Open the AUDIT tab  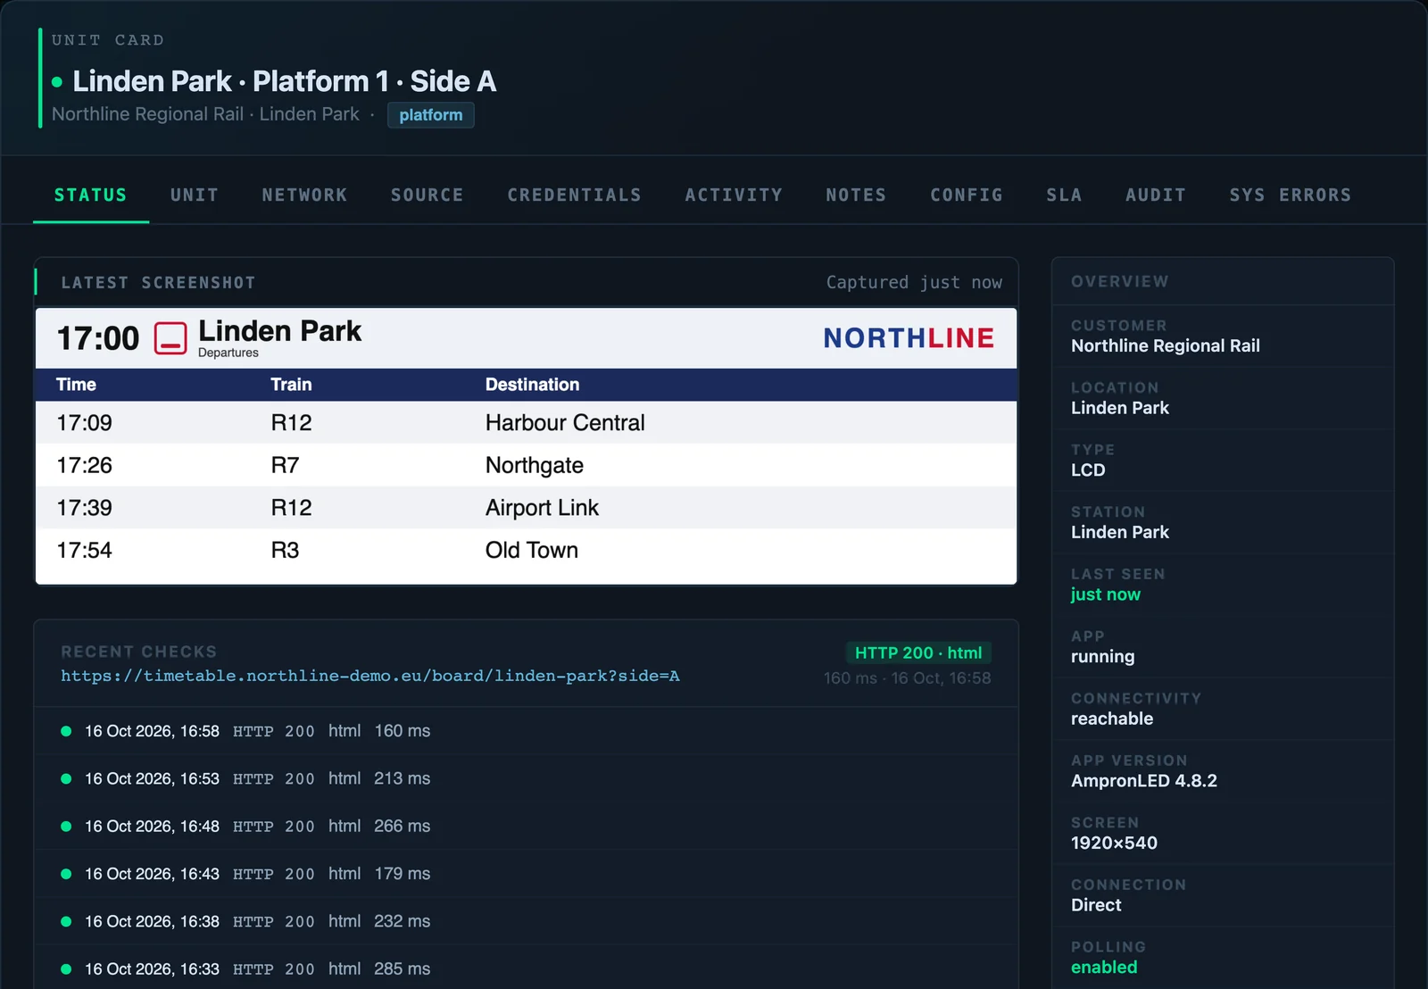click(x=1155, y=195)
